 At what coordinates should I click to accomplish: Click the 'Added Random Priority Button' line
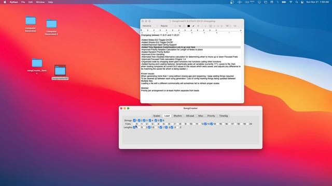156,52
